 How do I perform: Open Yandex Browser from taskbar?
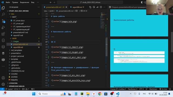(94, 94)
